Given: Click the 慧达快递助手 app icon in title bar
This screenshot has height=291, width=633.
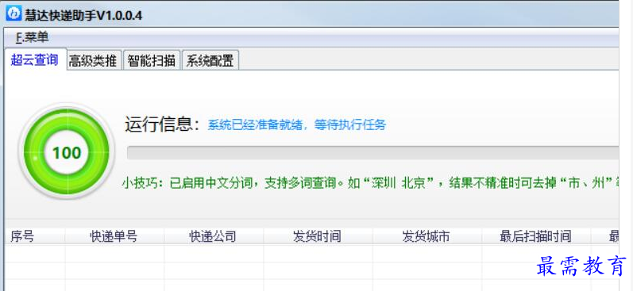Looking at the screenshot, I should pos(14,13).
